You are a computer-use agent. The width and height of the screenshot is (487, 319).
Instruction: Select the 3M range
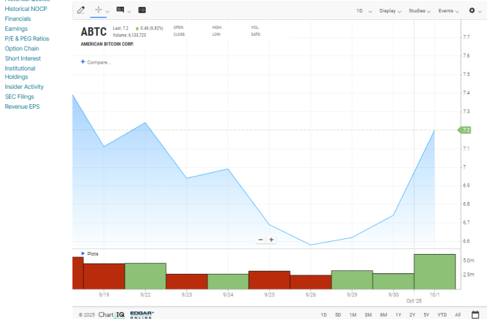tap(368, 315)
